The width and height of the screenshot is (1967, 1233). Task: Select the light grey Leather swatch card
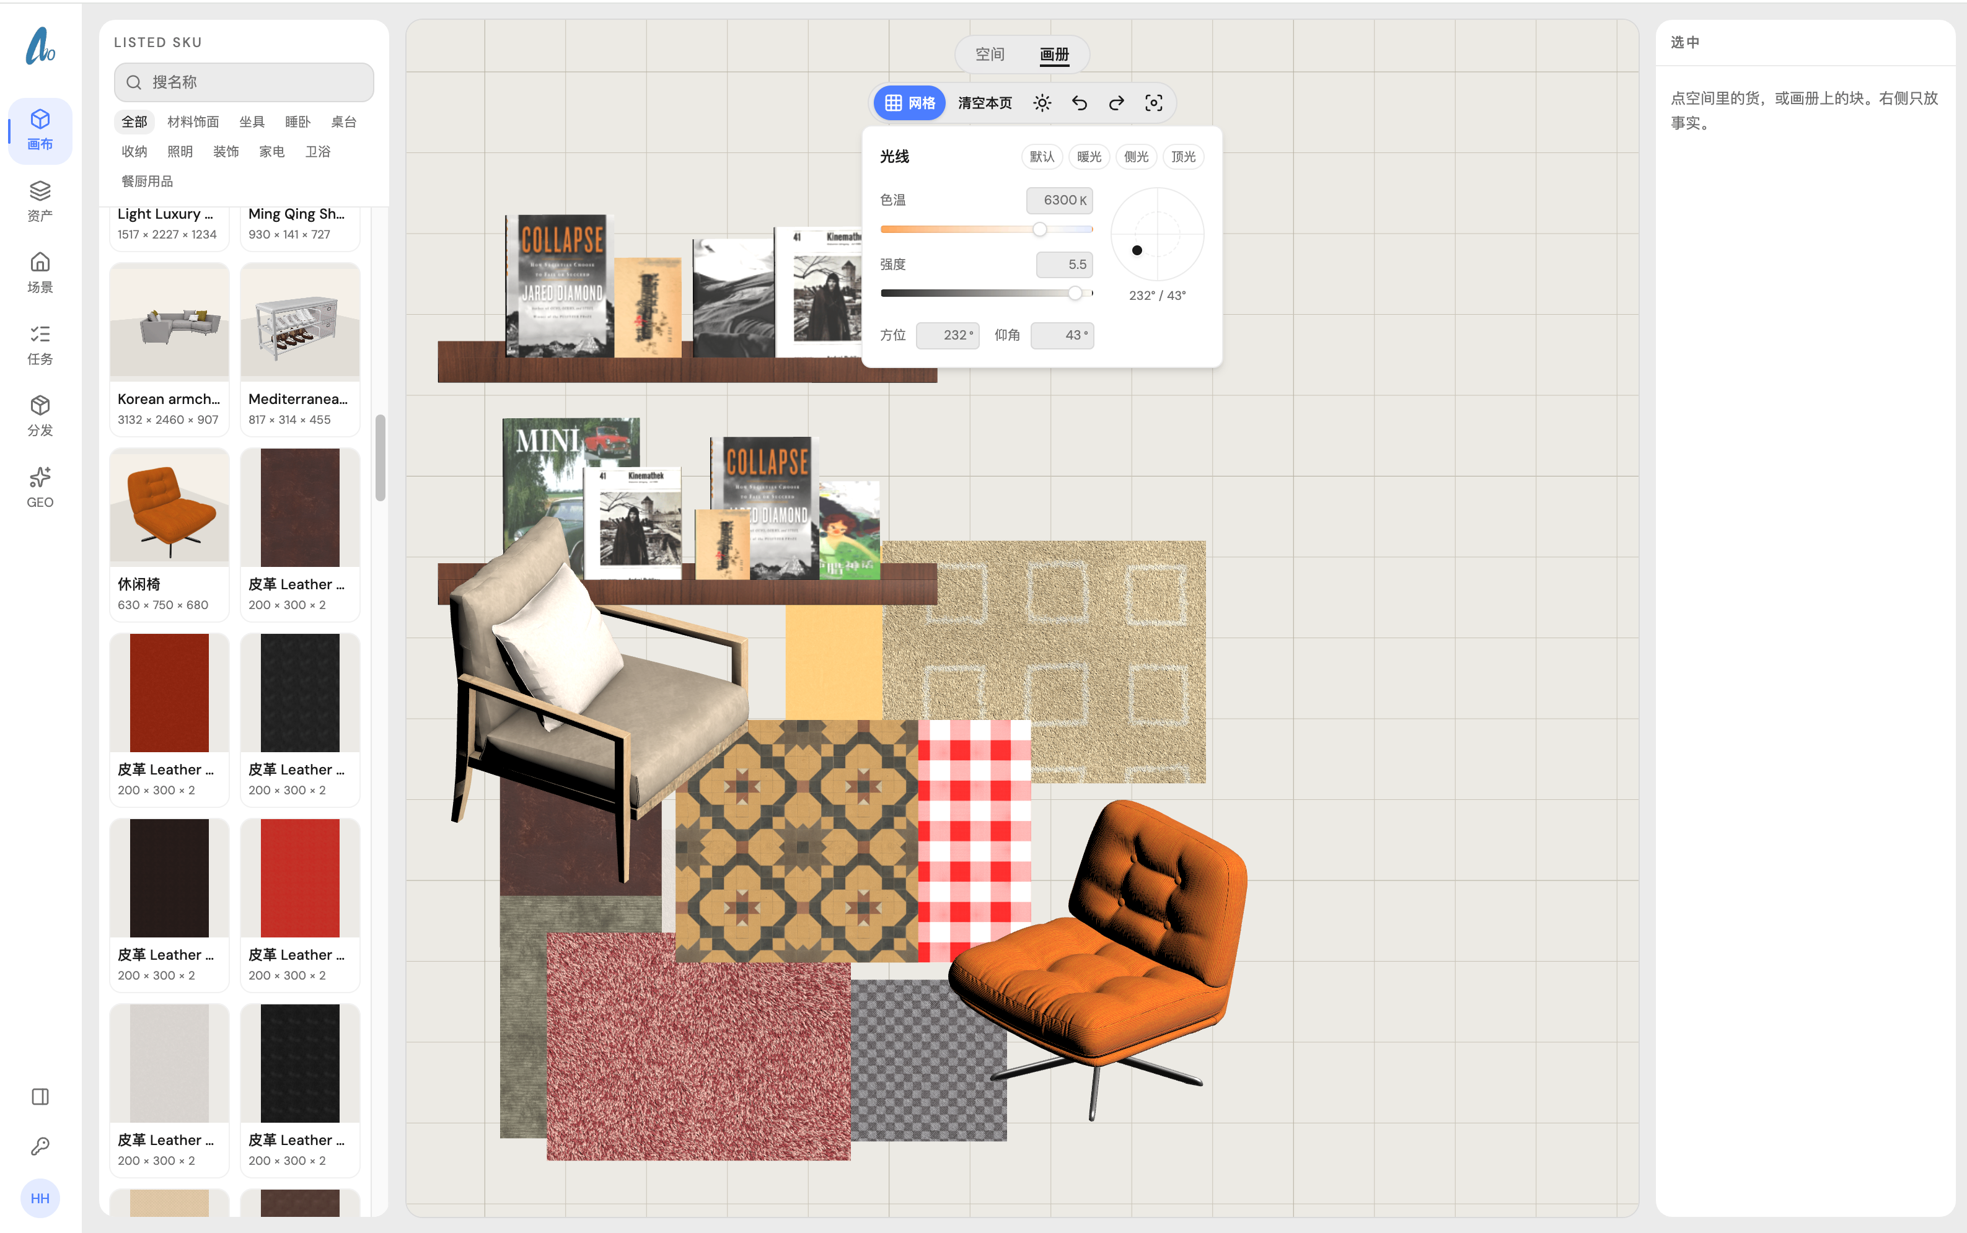(x=170, y=1090)
